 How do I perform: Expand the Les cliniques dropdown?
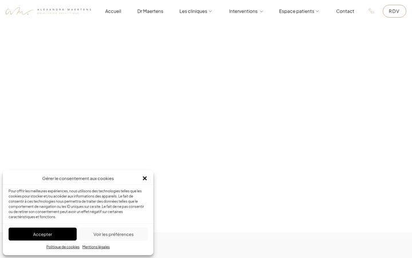pos(196,11)
